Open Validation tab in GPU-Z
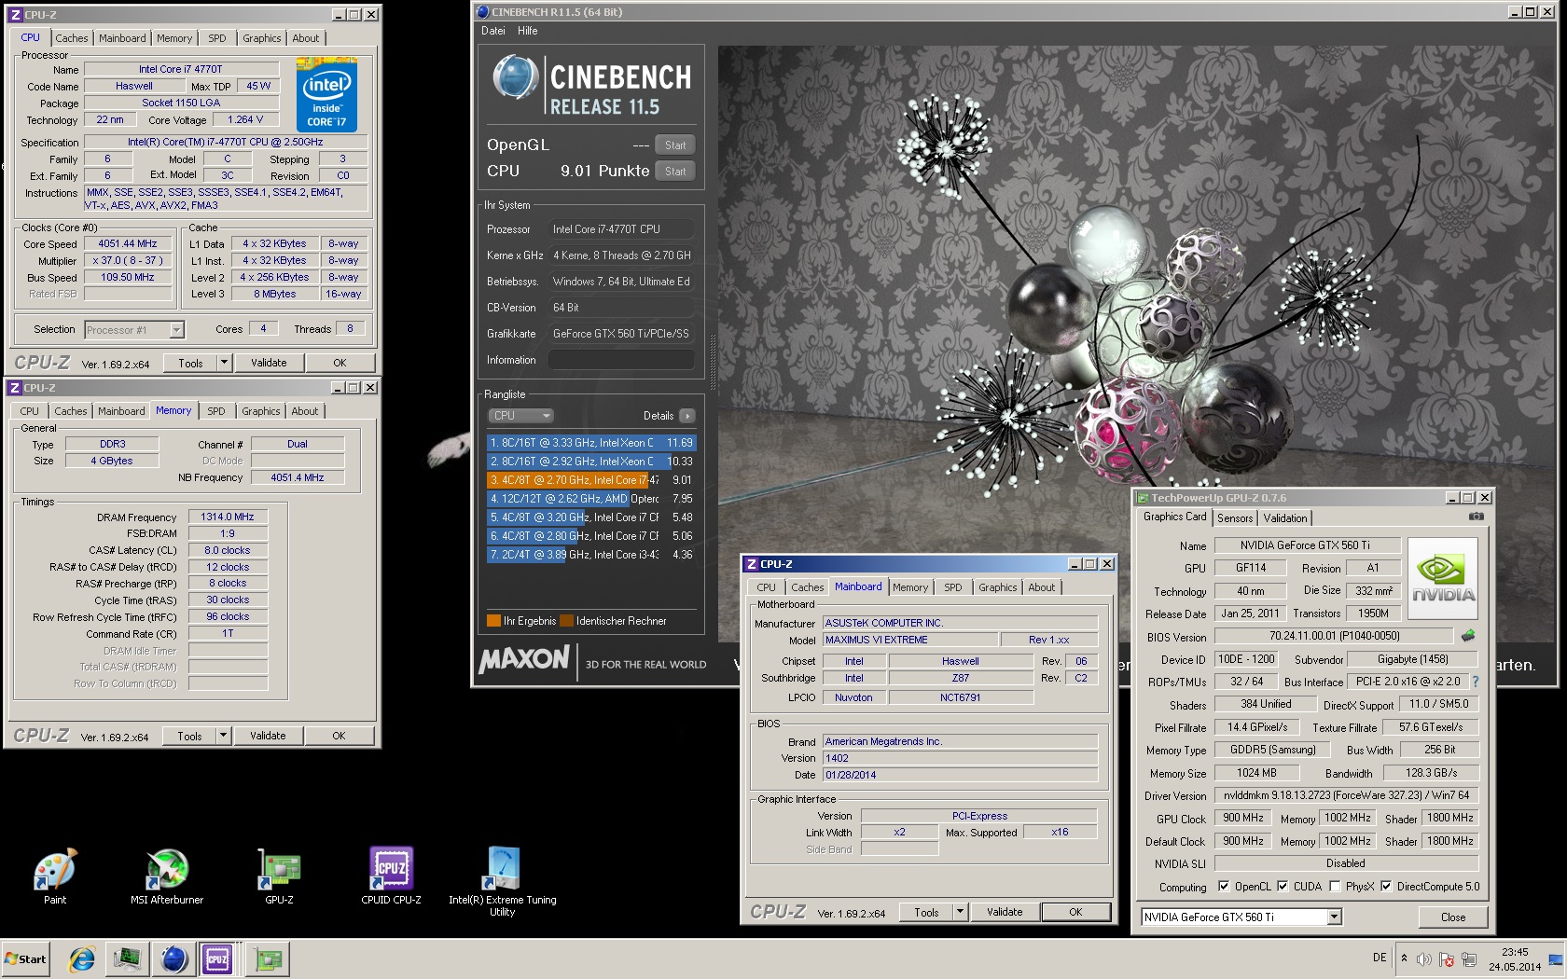1567x979 pixels. (1285, 518)
